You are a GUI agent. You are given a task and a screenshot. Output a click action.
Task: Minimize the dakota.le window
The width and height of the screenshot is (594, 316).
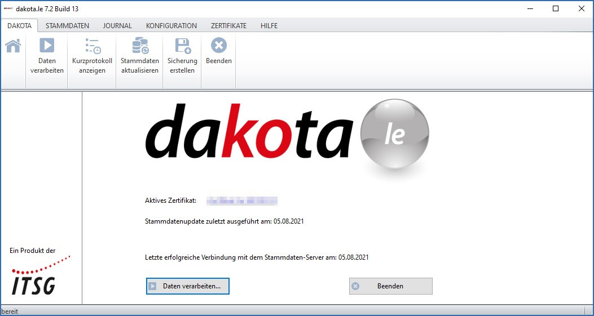(530, 8)
